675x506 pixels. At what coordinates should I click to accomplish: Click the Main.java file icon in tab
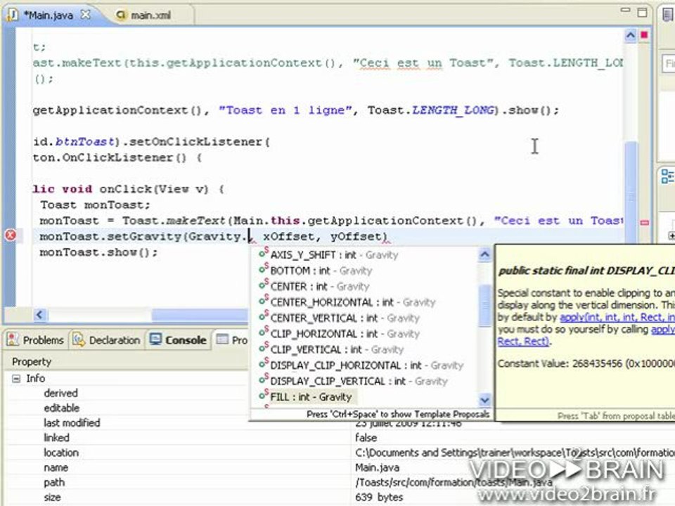coord(13,15)
